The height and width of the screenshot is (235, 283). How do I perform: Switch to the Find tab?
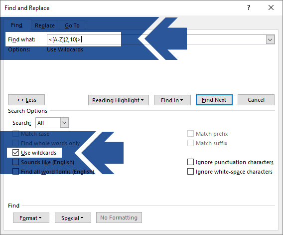tap(17, 25)
